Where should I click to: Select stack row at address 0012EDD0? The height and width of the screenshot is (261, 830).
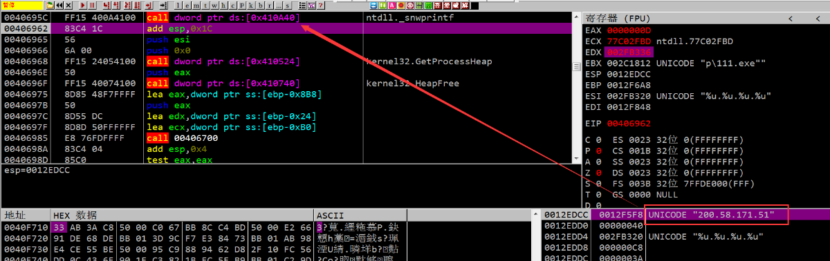[x=685, y=226]
